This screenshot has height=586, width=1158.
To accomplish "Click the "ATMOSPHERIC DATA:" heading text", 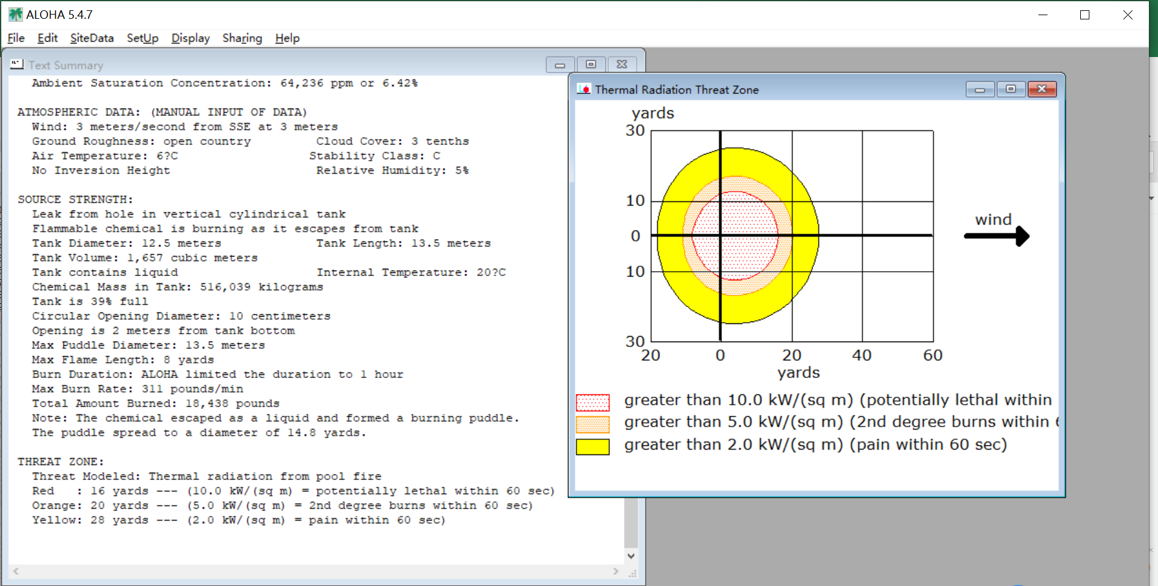I will pyautogui.click(x=80, y=112).
